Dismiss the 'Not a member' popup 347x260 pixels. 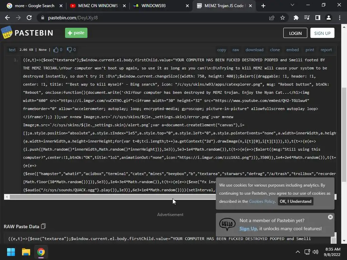[x=330, y=217]
